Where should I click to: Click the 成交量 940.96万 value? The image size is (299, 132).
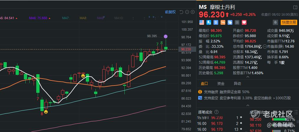coord(287,30)
